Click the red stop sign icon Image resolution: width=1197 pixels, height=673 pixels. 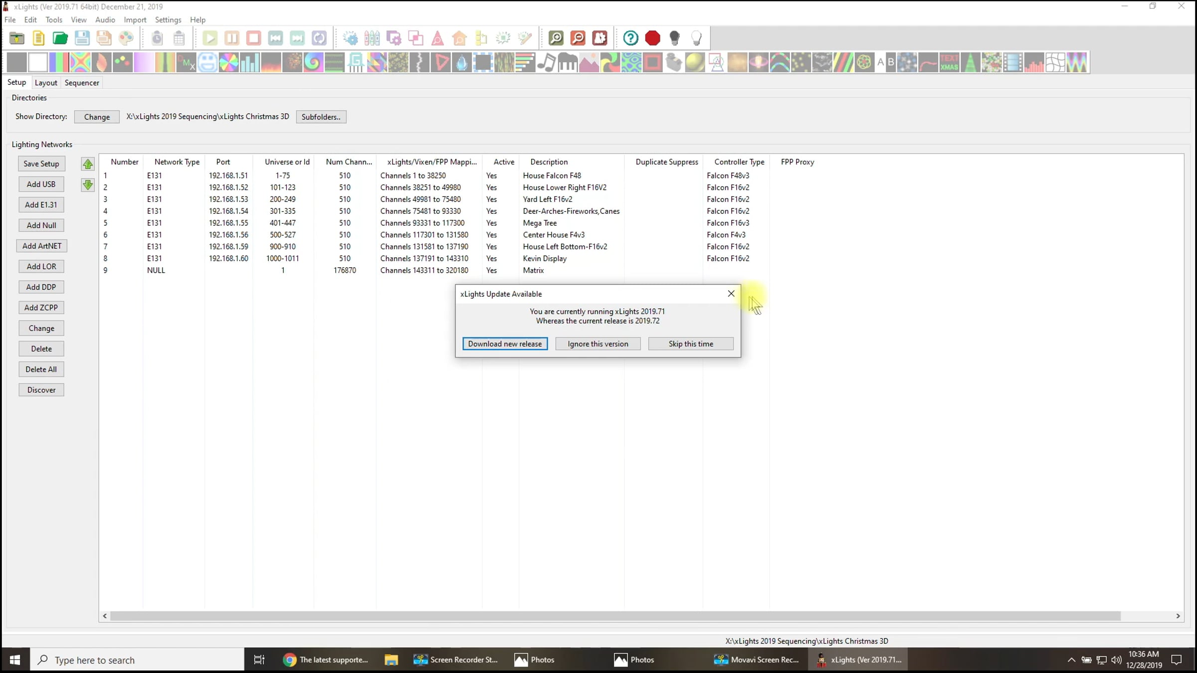pyautogui.click(x=652, y=38)
